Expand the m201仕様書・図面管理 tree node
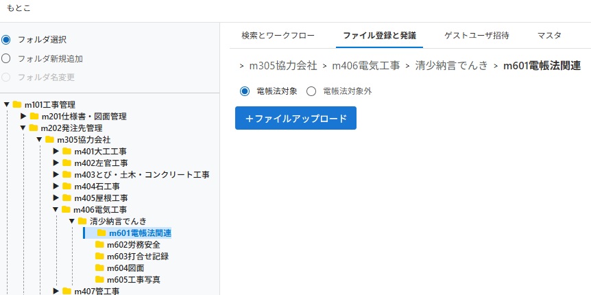The height and width of the screenshot is (295, 591). pyautogui.click(x=23, y=117)
